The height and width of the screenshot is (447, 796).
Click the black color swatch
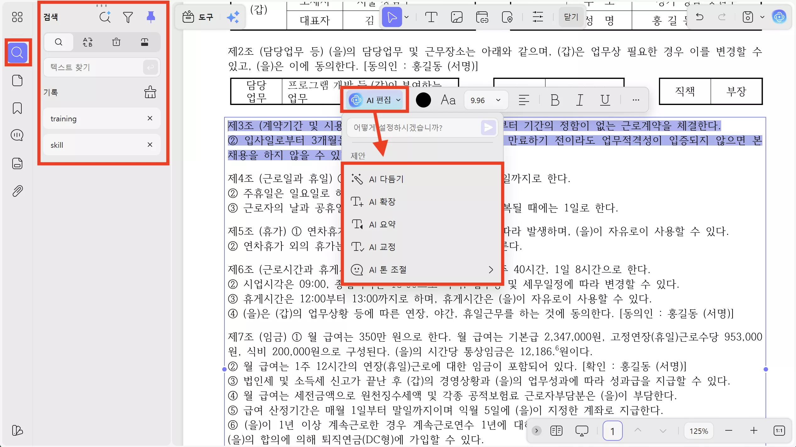click(423, 100)
